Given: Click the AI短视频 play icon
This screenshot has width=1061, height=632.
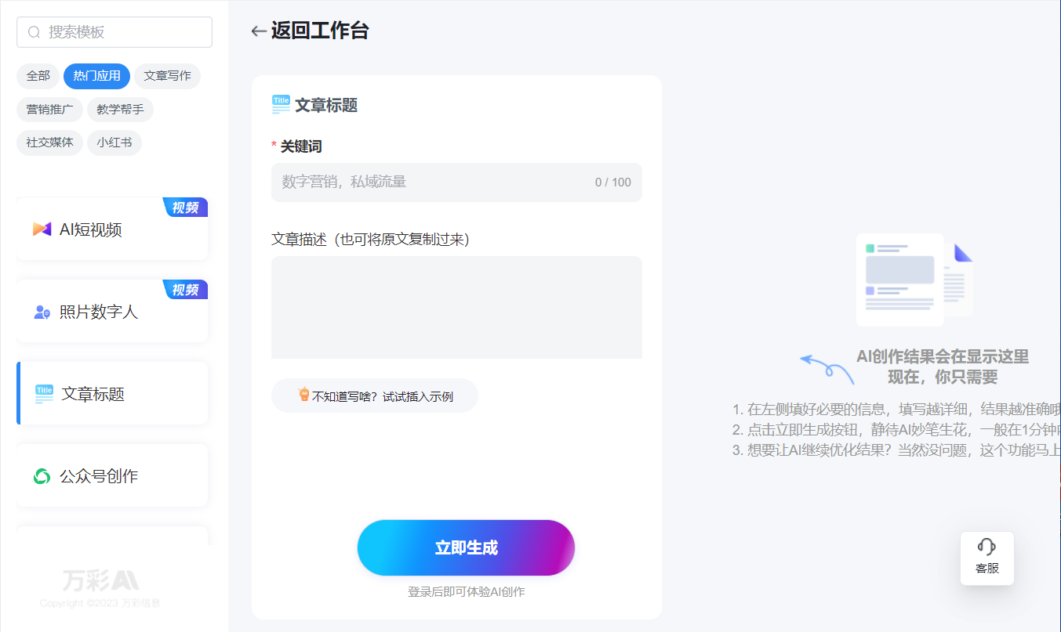Looking at the screenshot, I should point(42,229).
